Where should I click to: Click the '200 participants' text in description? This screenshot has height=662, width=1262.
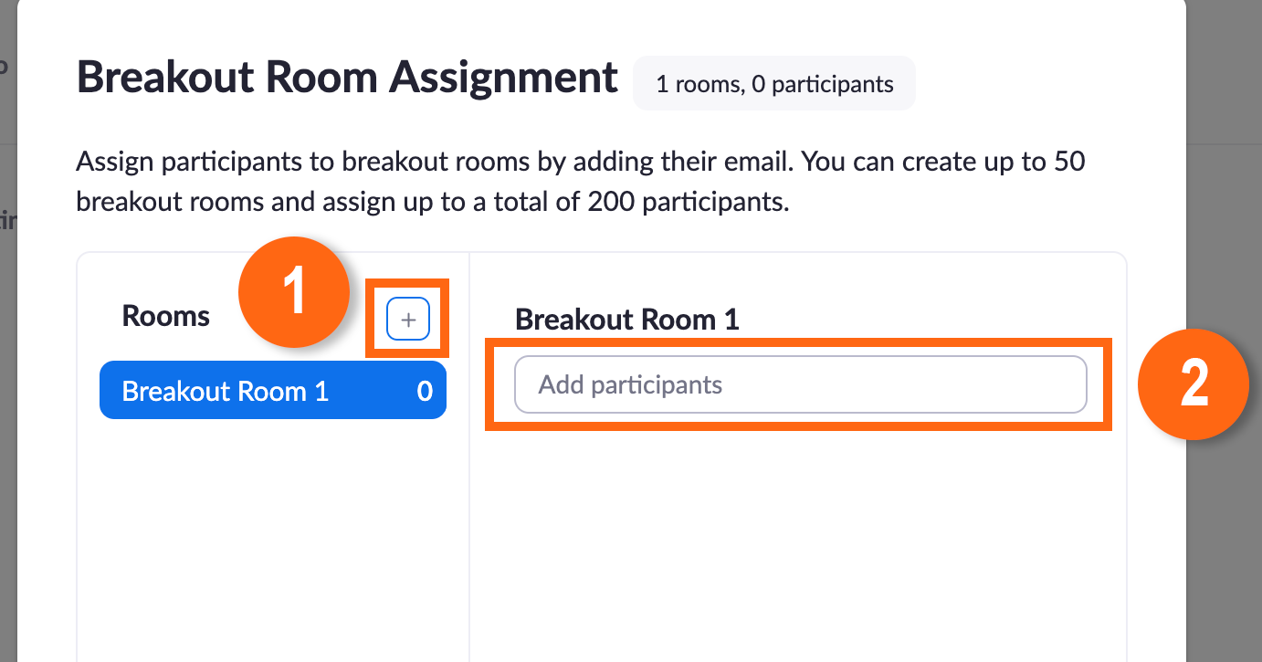click(x=689, y=201)
